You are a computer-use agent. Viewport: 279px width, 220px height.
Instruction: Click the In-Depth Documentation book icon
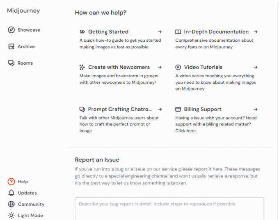click(x=178, y=32)
